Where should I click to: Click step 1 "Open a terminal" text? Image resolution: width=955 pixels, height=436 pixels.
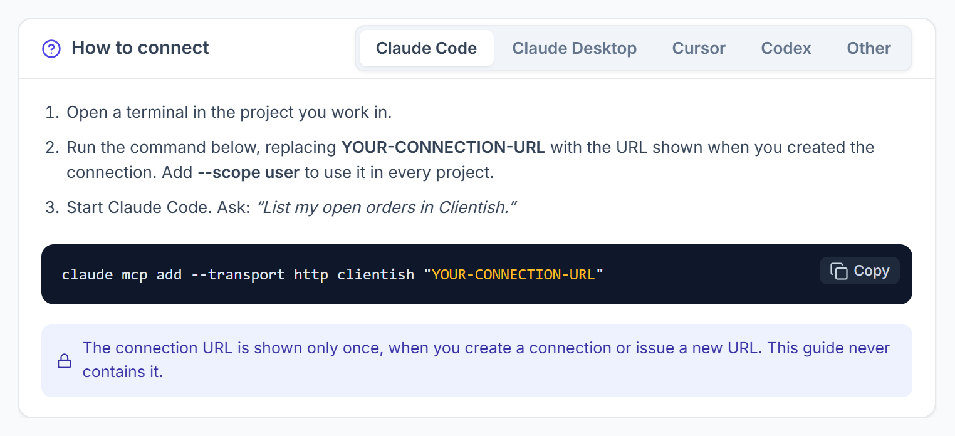(x=229, y=113)
